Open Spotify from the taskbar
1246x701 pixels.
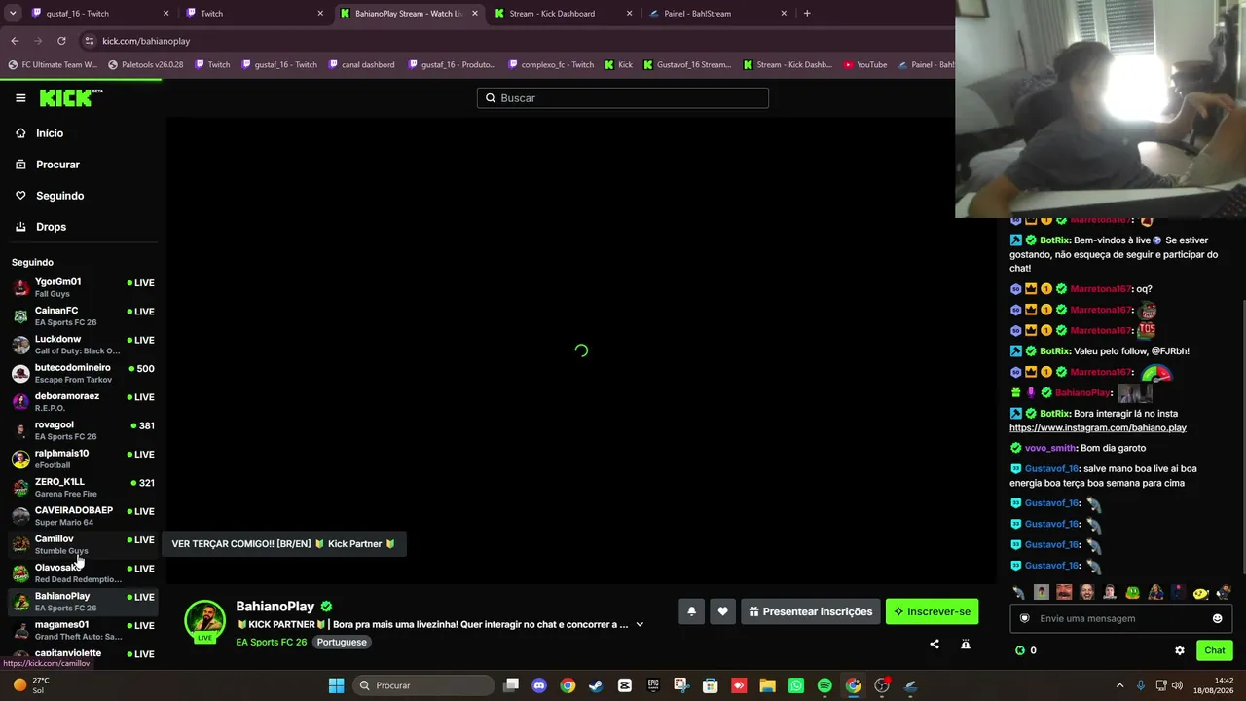825,685
